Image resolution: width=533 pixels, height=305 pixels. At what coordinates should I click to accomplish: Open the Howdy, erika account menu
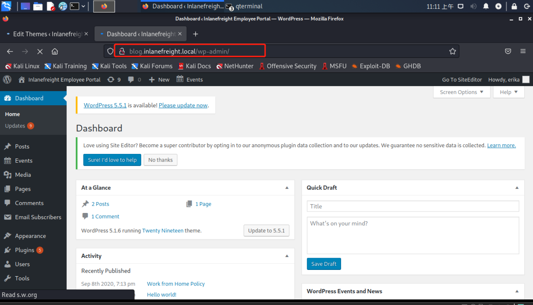click(x=509, y=80)
